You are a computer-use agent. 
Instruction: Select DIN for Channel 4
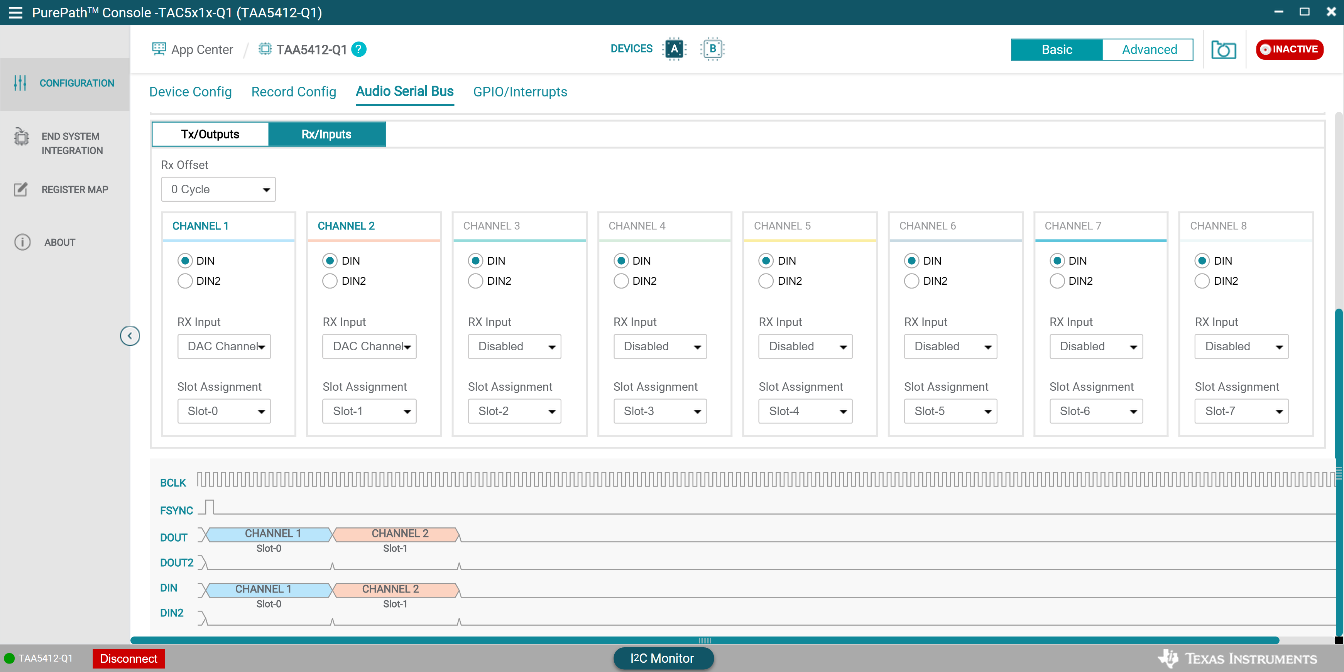[x=621, y=261]
